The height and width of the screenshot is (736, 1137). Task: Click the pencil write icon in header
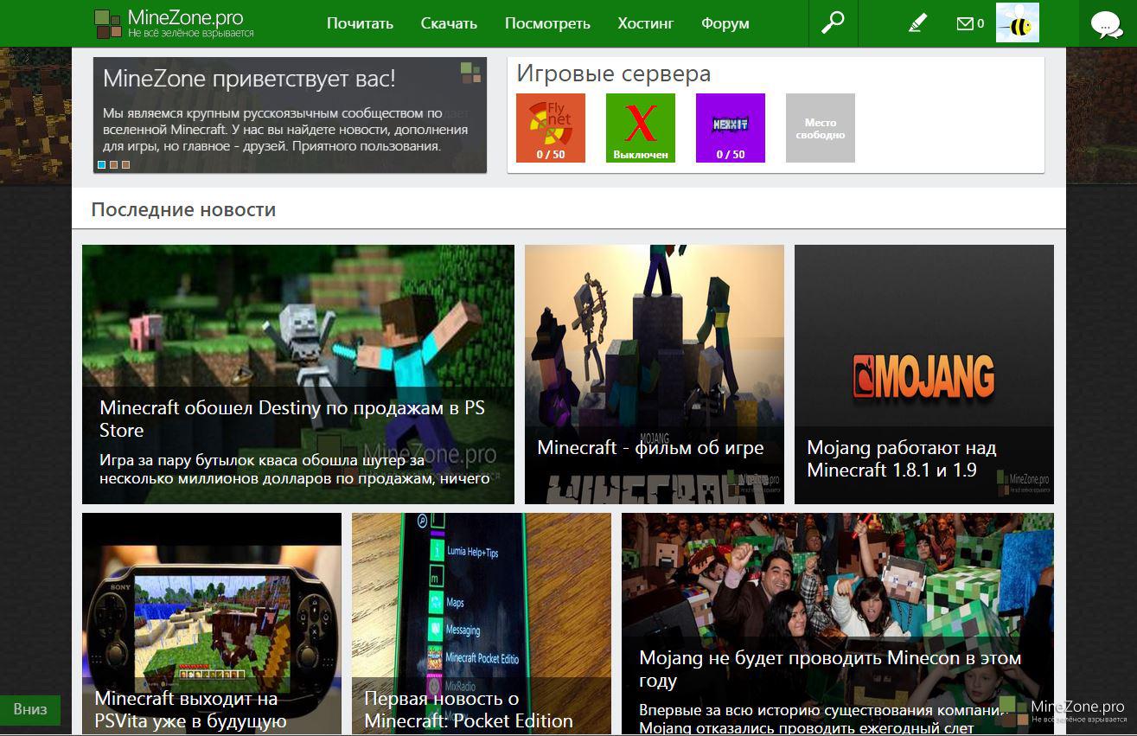click(917, 23)
